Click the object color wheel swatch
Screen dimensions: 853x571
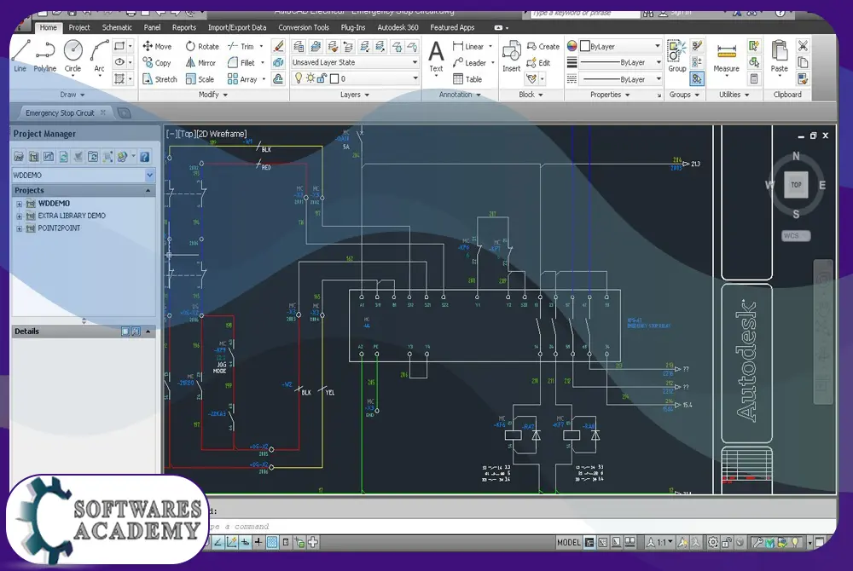572,46
